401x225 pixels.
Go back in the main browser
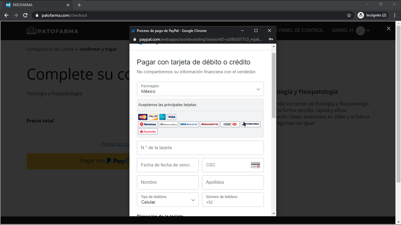tap(6, 15)
